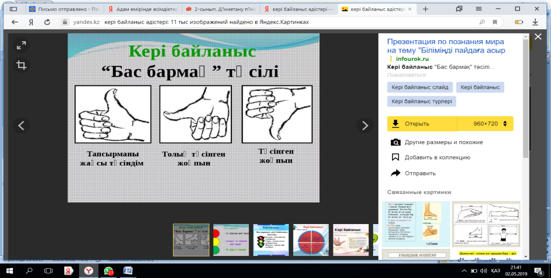Click the 'Кері байланыс' tag button
The image size is (551, 278).
pyautogui.click(x=480, y=87)
